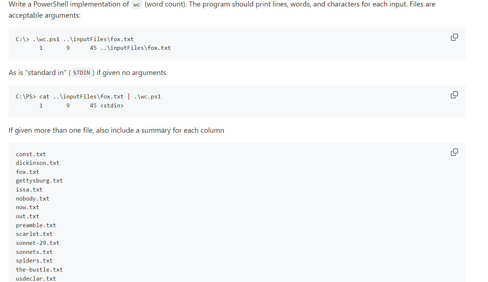The height and width of the screenshot is (282, 488).
Task: Click the <stdin> text in the second example
Action: (112, 105)
